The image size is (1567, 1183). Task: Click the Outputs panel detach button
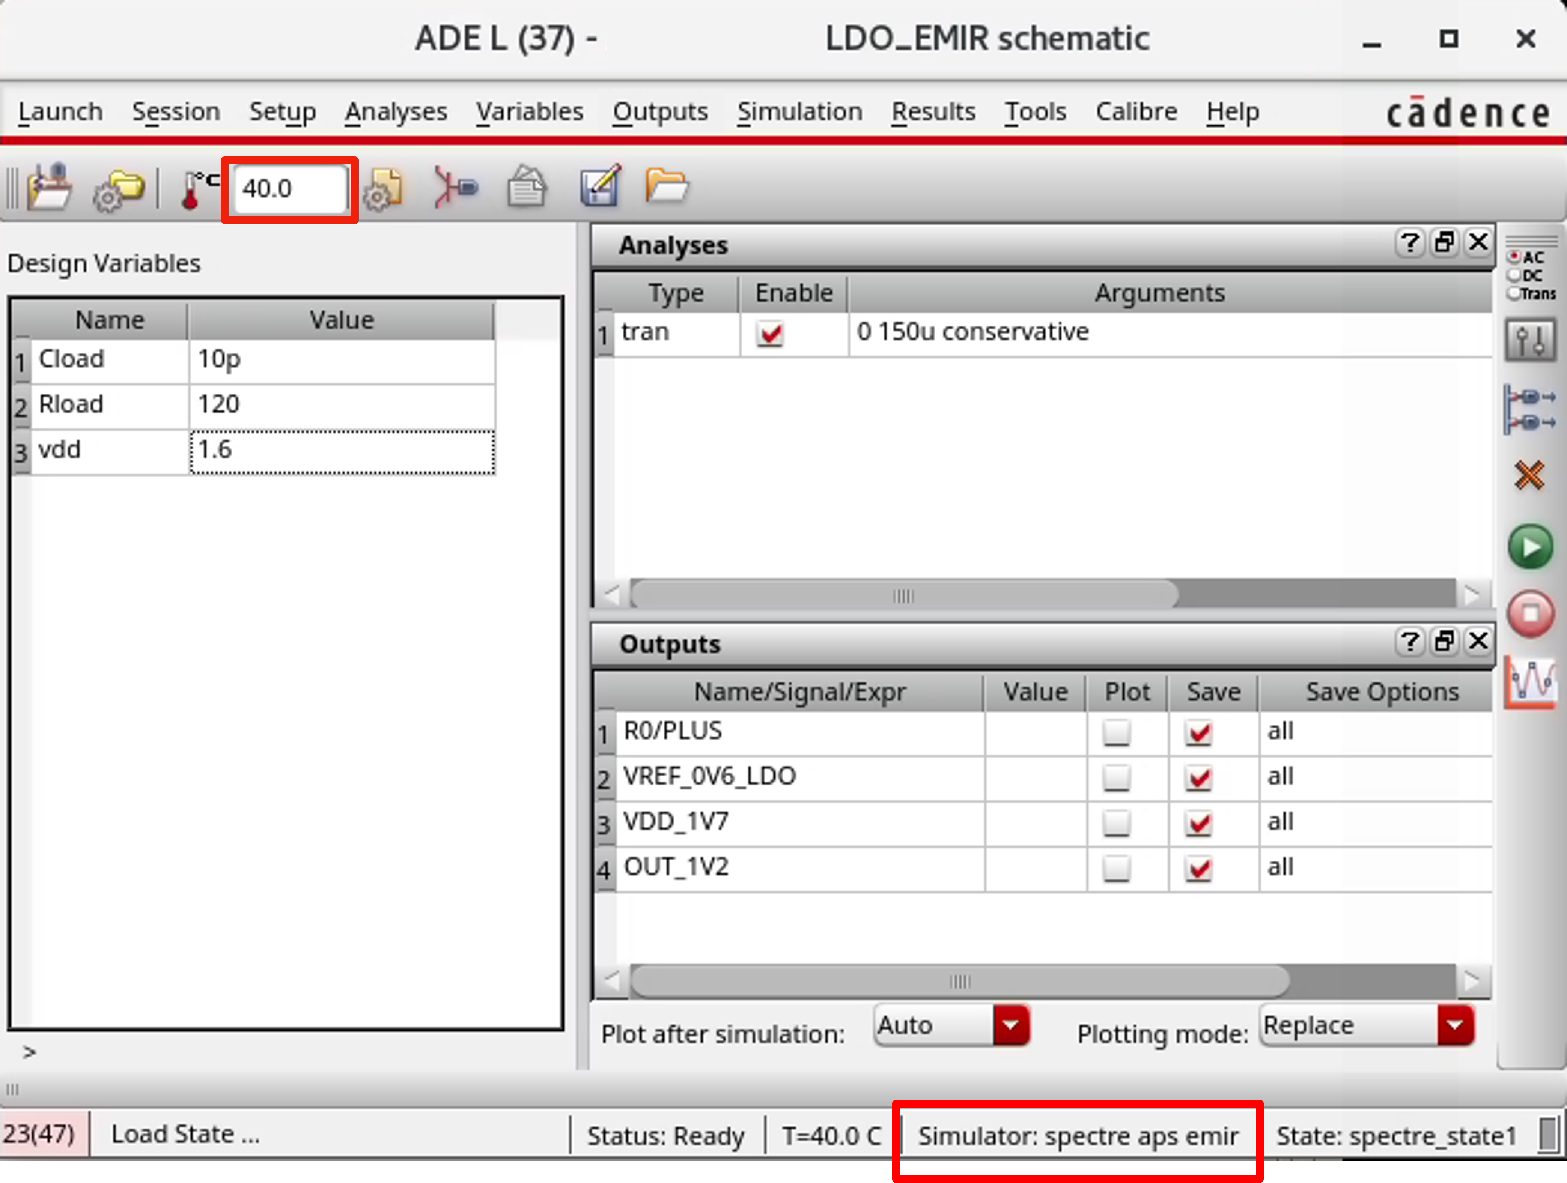[1444, 642]
